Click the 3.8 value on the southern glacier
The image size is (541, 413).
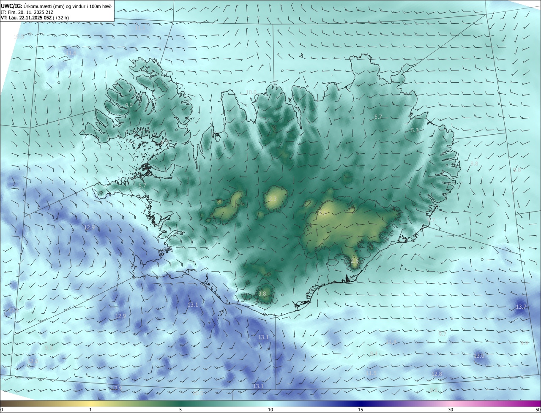262,294
